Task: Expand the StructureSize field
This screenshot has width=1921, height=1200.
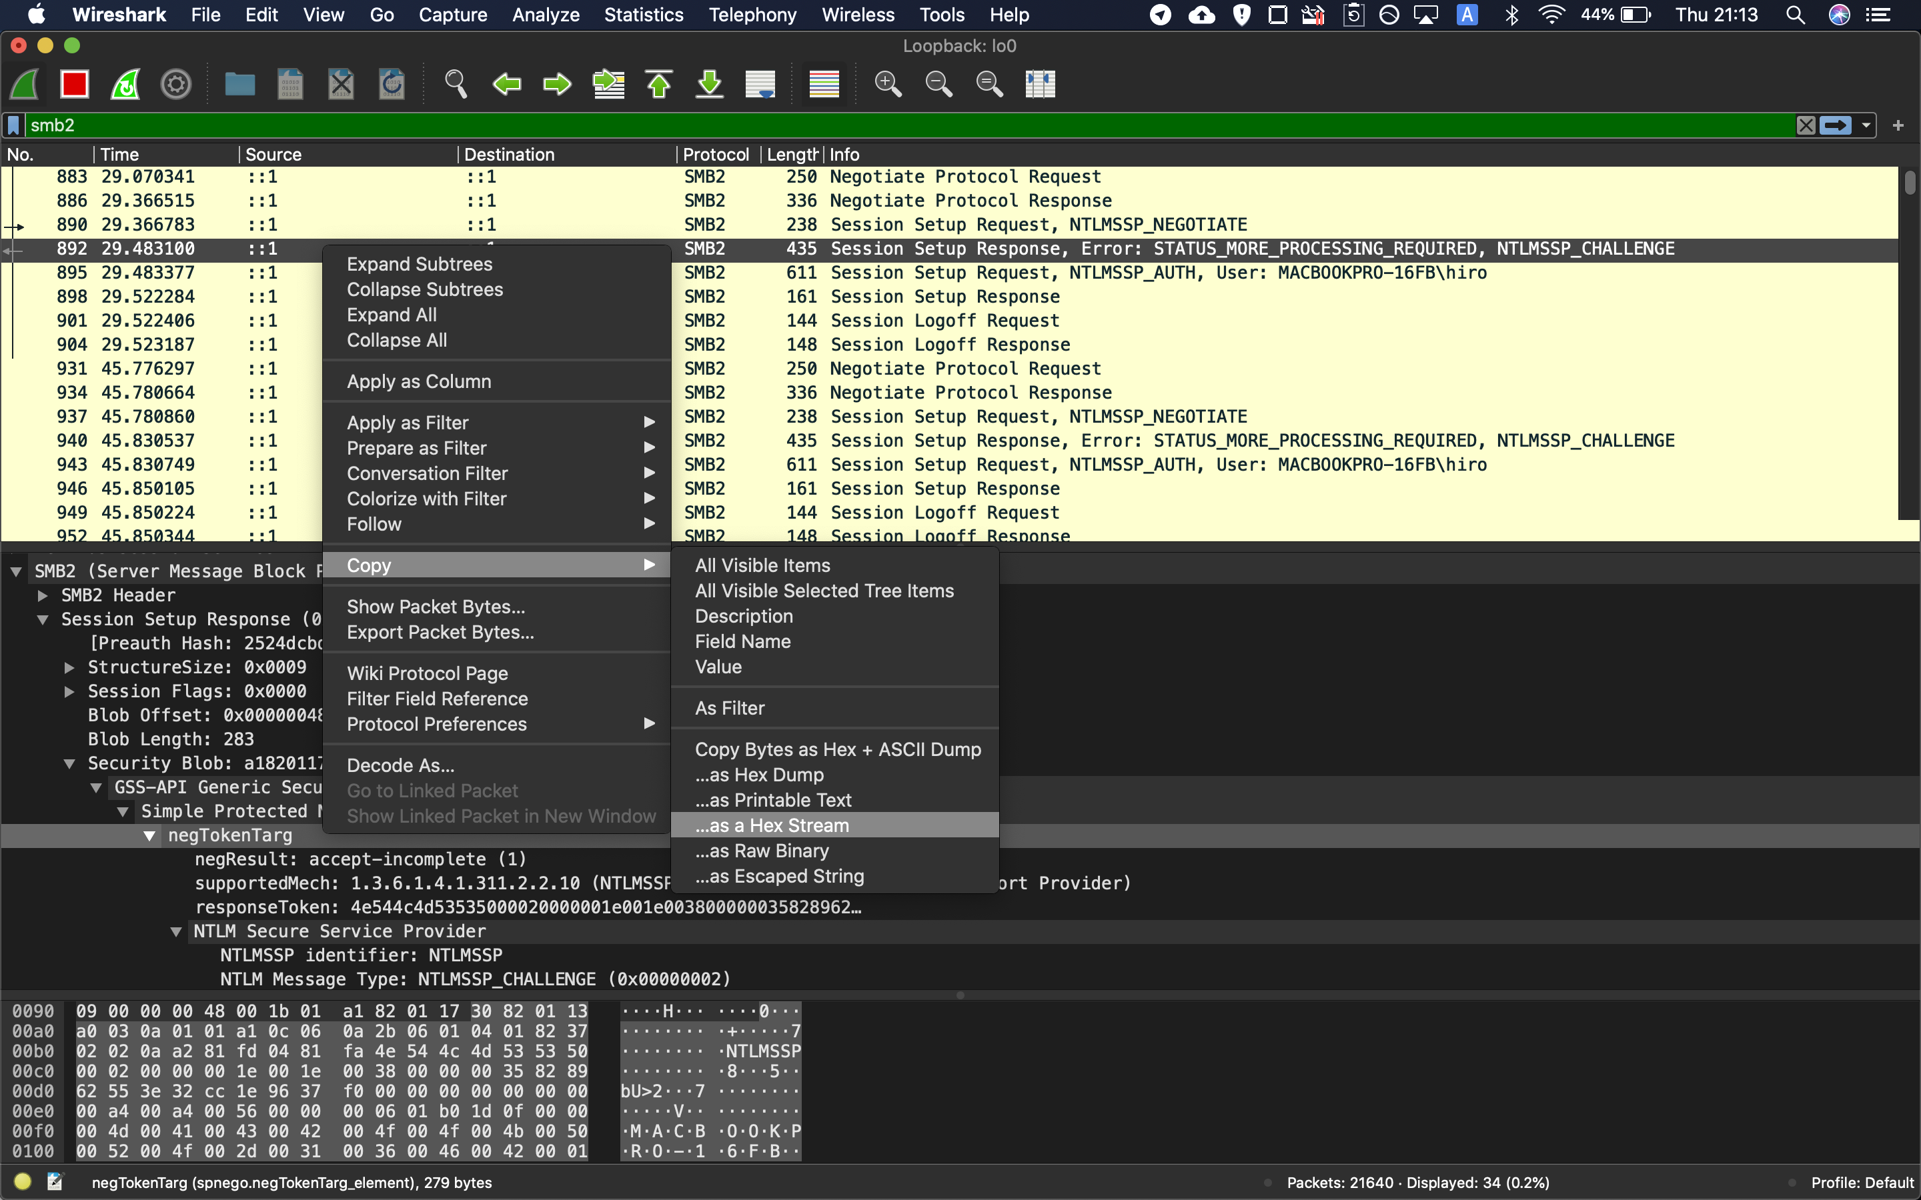Action: (70, 667)
